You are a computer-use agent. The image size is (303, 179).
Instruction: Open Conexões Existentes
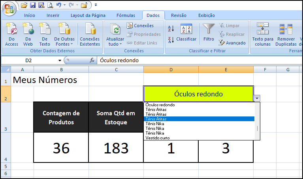[90, 34]
